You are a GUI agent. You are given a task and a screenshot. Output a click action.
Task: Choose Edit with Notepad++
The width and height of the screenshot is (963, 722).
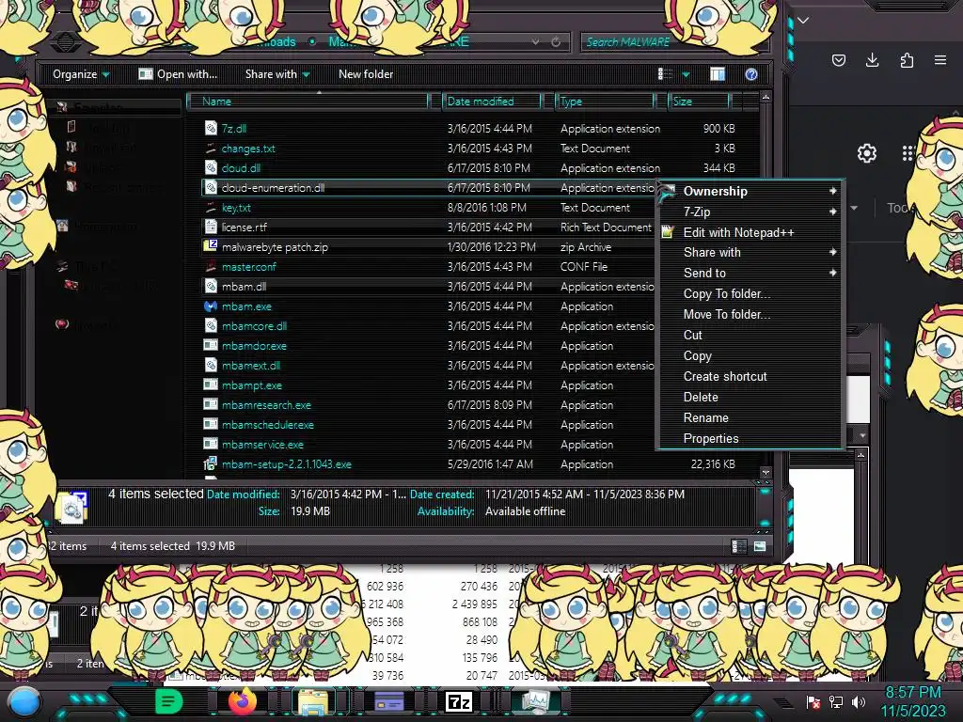point(750,232)
